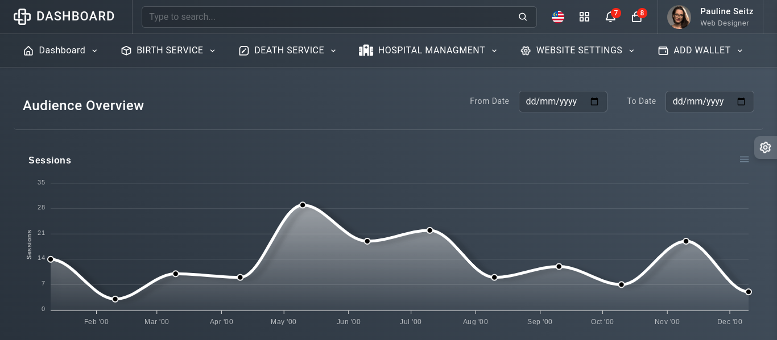Select the Dashboard navigation item
Image resolution: width=777 pixels, height=340 pixels.
pos(61,51)
